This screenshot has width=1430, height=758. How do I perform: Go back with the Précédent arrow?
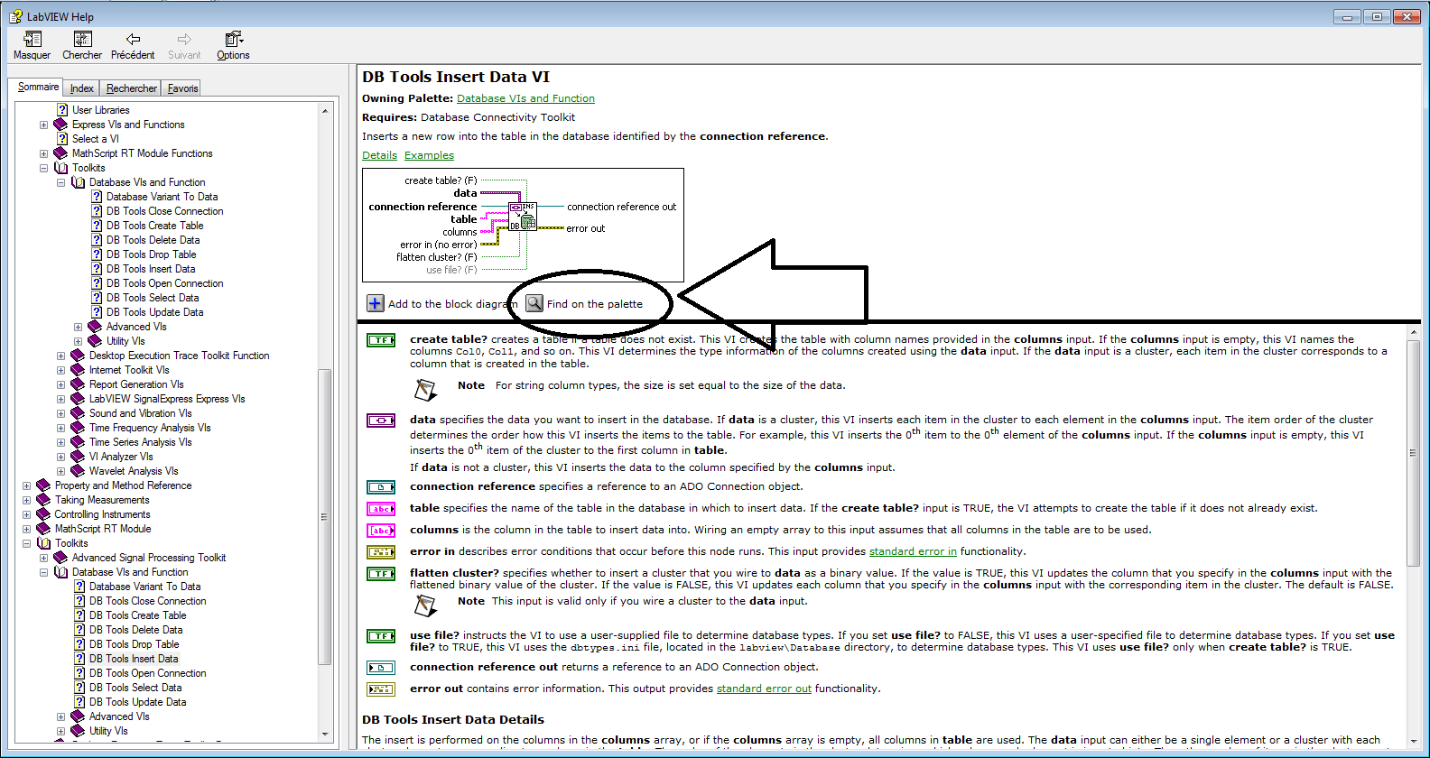pos(133,39)
